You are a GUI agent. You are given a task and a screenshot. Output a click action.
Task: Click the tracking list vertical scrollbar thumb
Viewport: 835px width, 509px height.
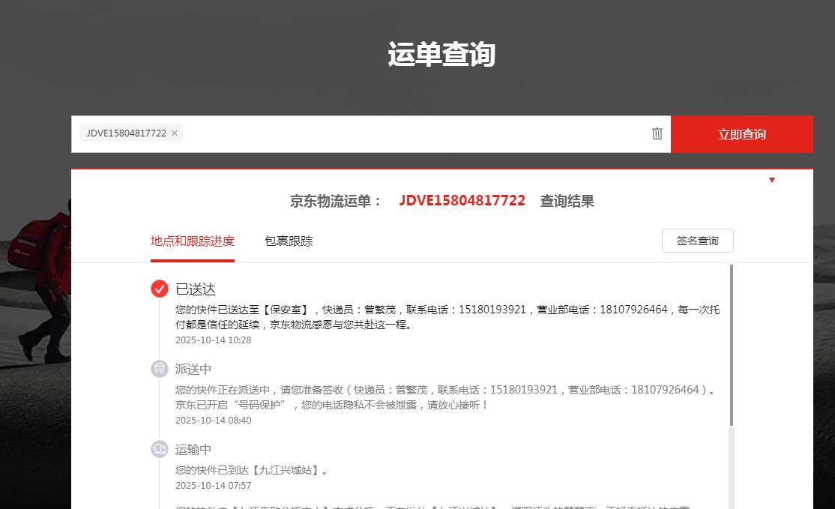click(x=732, y=345)
